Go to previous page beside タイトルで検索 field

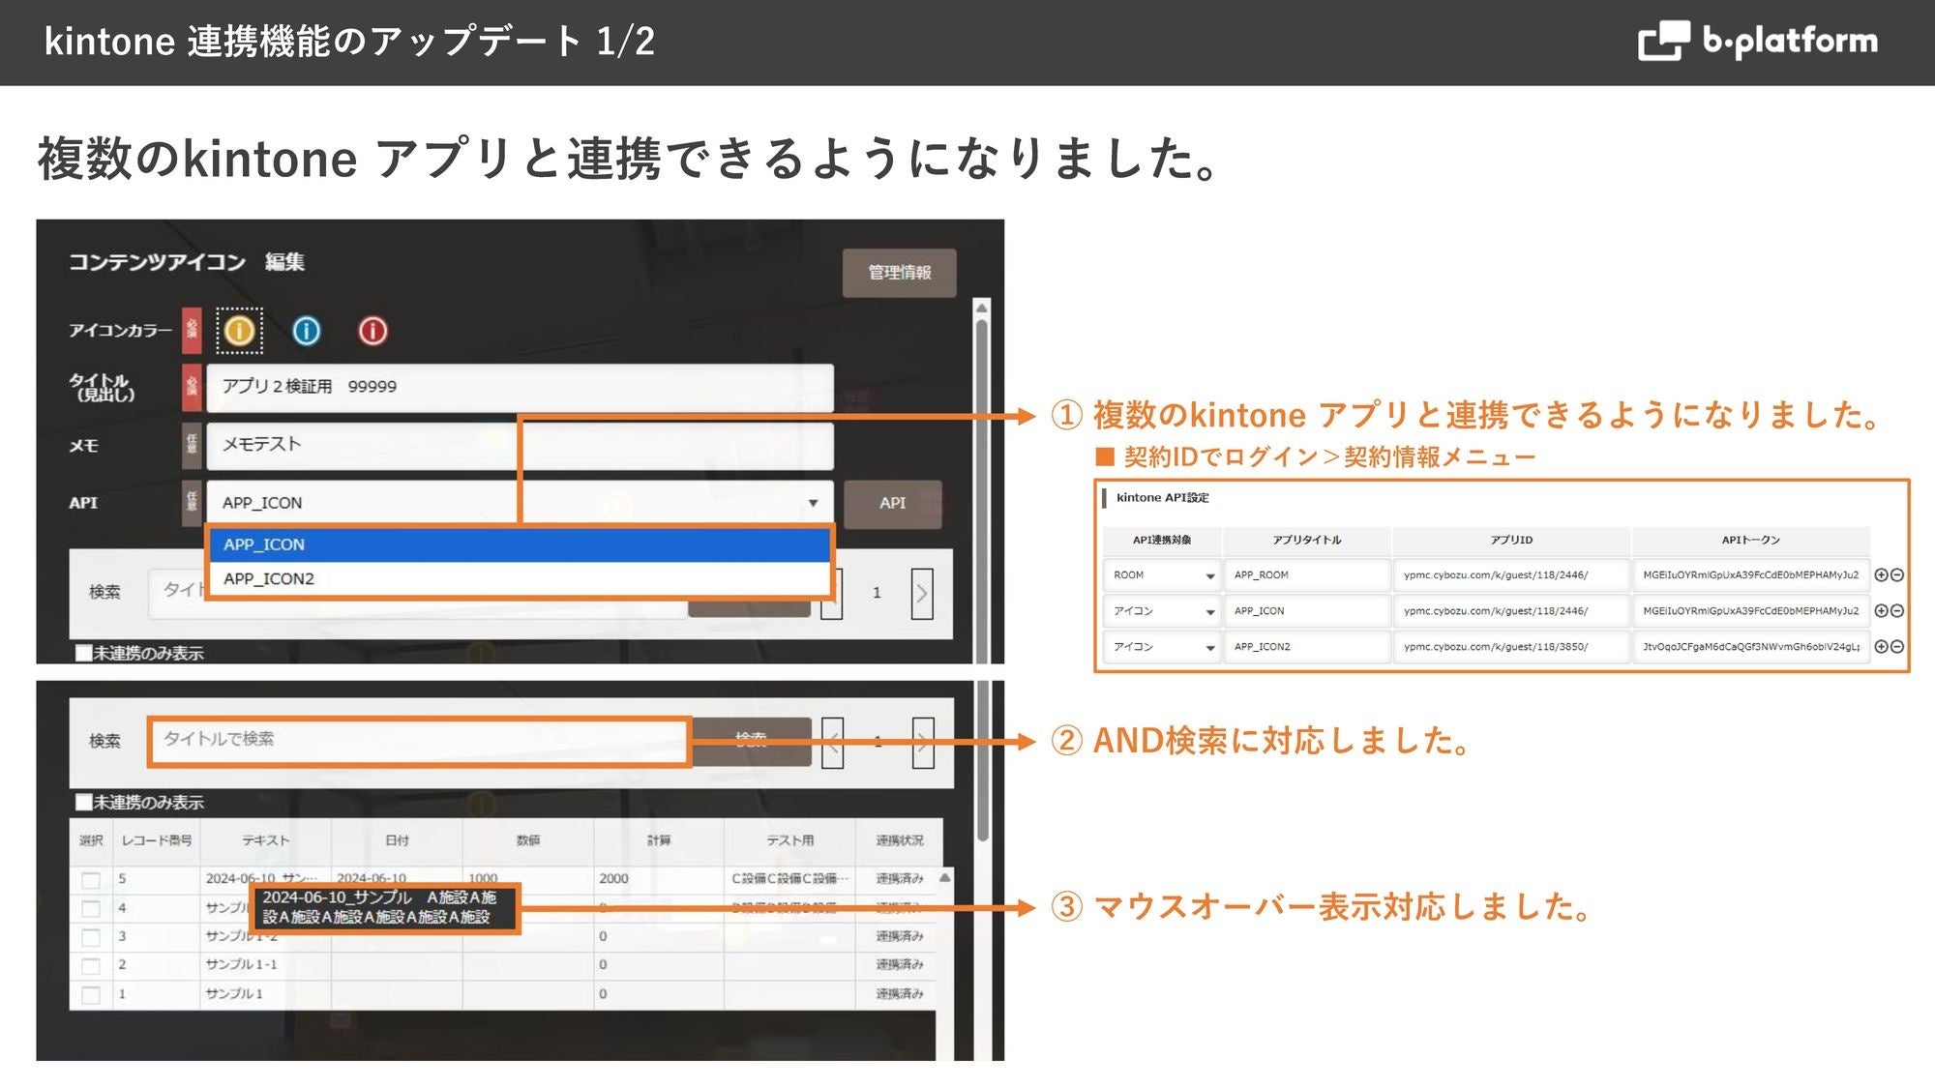[x=832, y=743]
